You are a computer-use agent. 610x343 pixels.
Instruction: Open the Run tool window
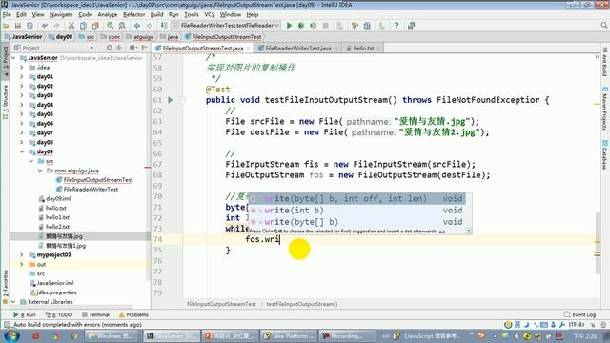[x=25, y=314]
